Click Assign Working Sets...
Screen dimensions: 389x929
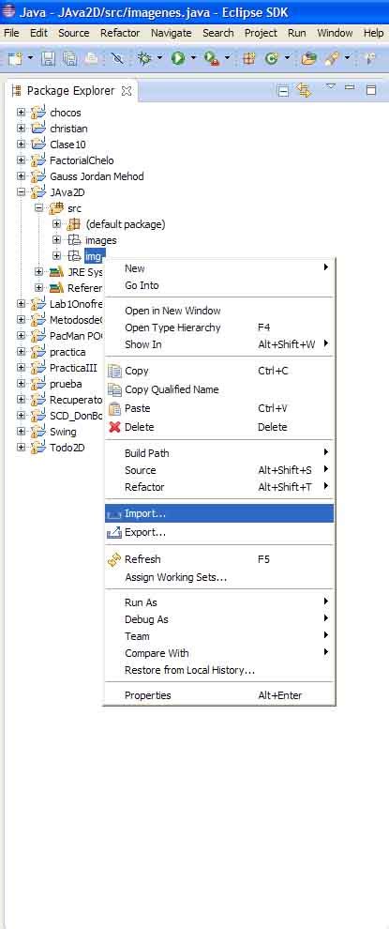tap(219, 576)
